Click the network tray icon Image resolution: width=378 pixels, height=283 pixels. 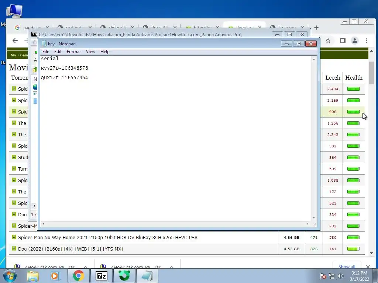point(332,276)
